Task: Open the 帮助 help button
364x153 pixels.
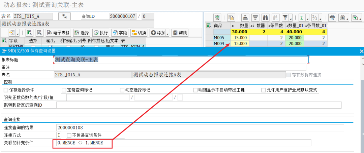Action: point(180,33)
